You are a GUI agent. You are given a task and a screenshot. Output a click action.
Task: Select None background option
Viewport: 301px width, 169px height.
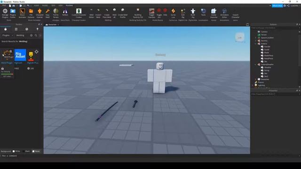click(x=36, y=151)
